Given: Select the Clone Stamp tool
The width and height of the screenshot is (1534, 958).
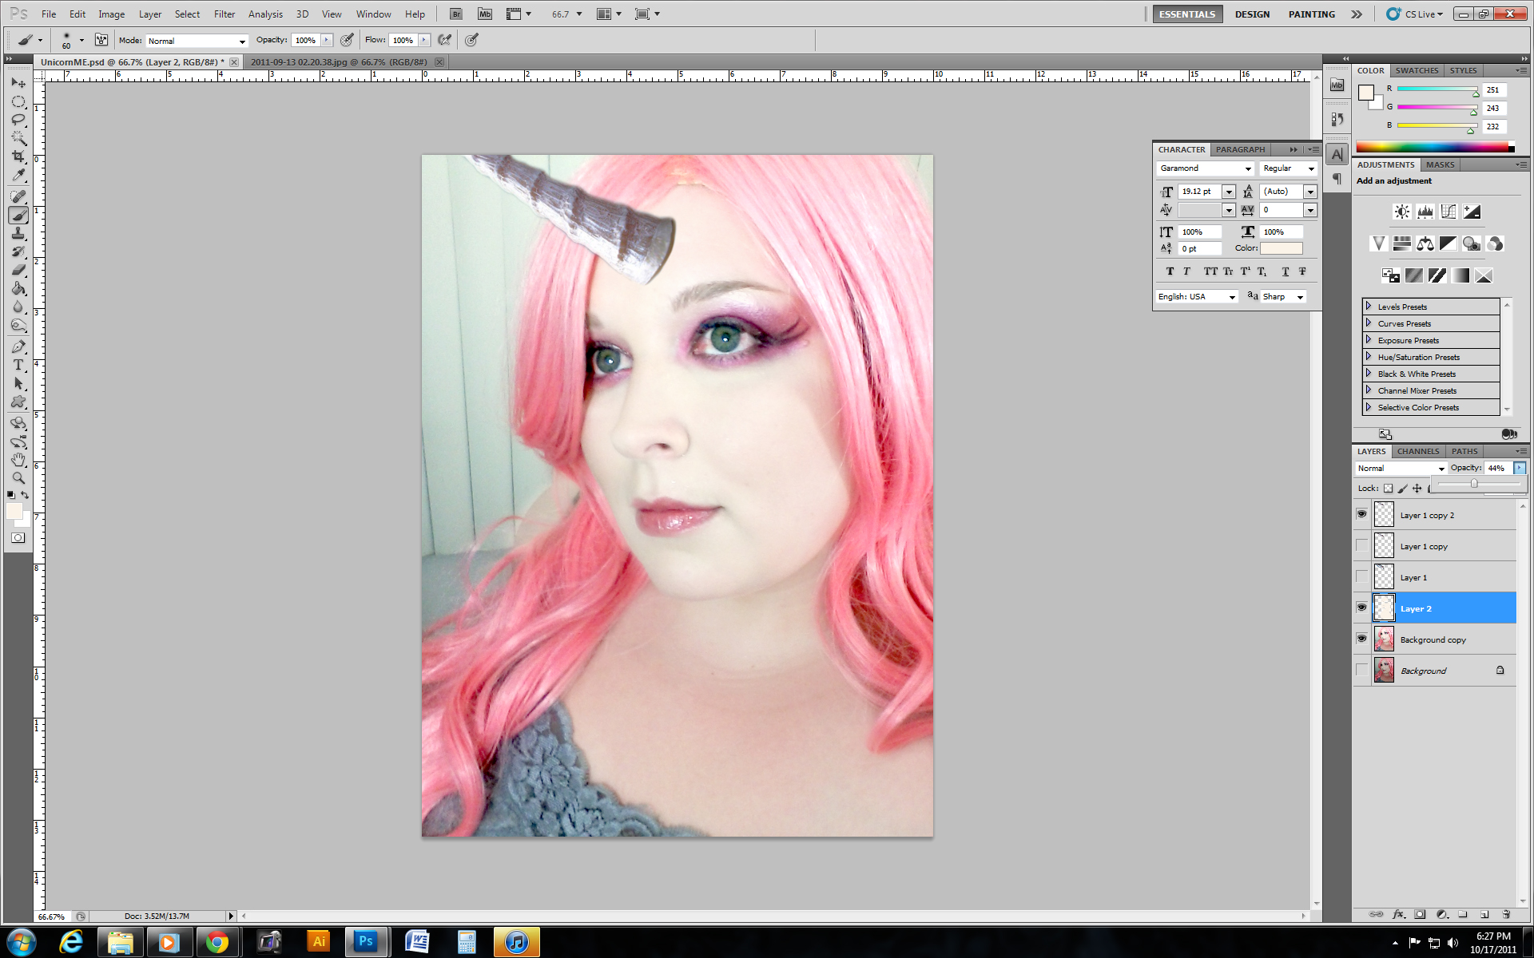Looking at the screenshot, I should [x=18, y=233].
